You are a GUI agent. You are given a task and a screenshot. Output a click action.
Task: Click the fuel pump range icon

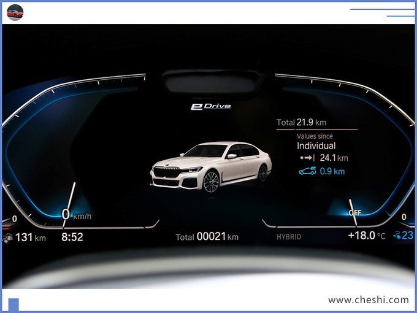[x=8, y=238]
